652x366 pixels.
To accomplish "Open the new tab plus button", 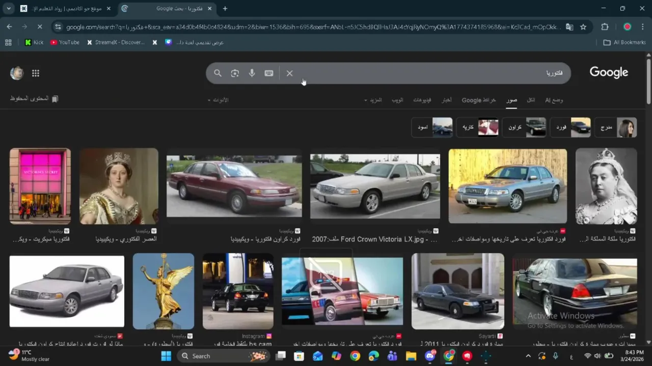I will (x=225, y=9).
